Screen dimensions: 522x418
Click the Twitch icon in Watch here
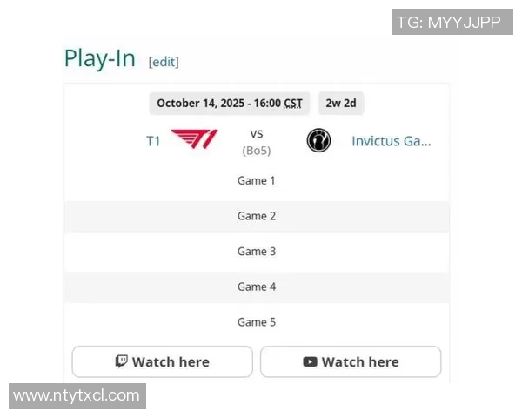click(x=122, y=361)
